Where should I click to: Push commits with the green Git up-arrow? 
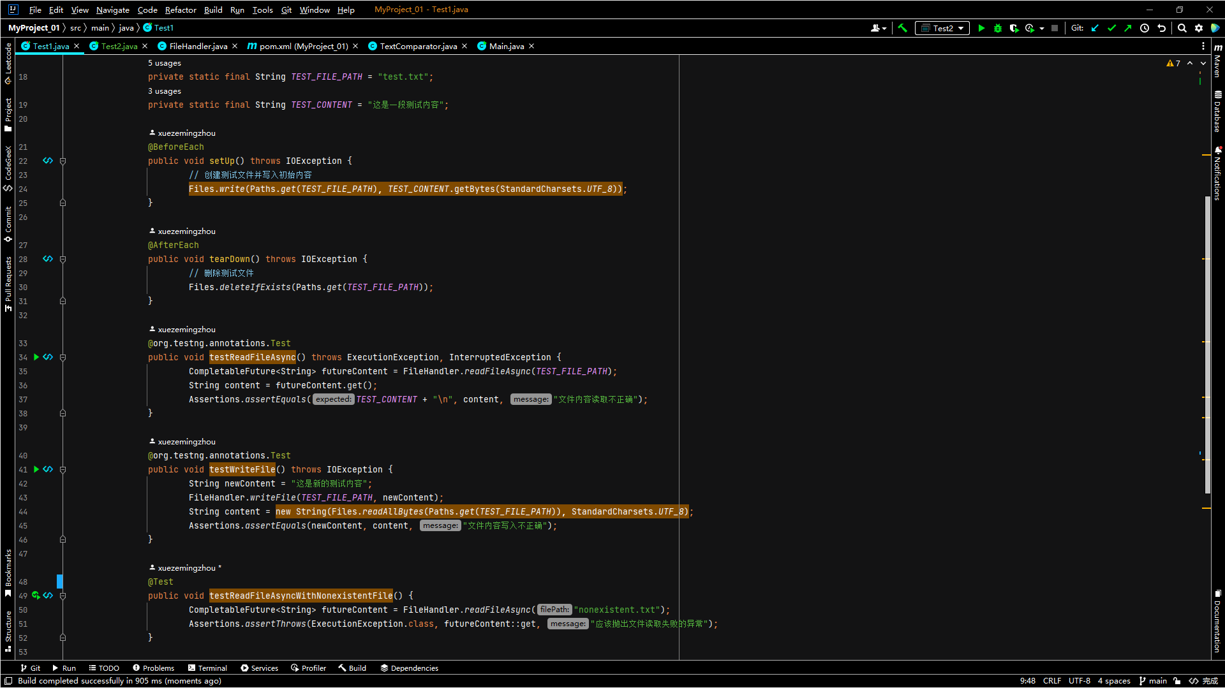[1128, 28]
